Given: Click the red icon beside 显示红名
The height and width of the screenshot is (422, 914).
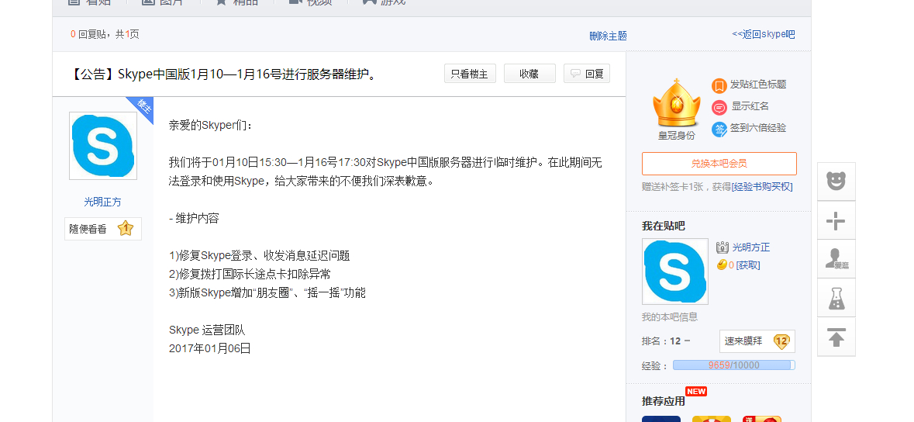Looking at the screenshot, I should (719, 107).
